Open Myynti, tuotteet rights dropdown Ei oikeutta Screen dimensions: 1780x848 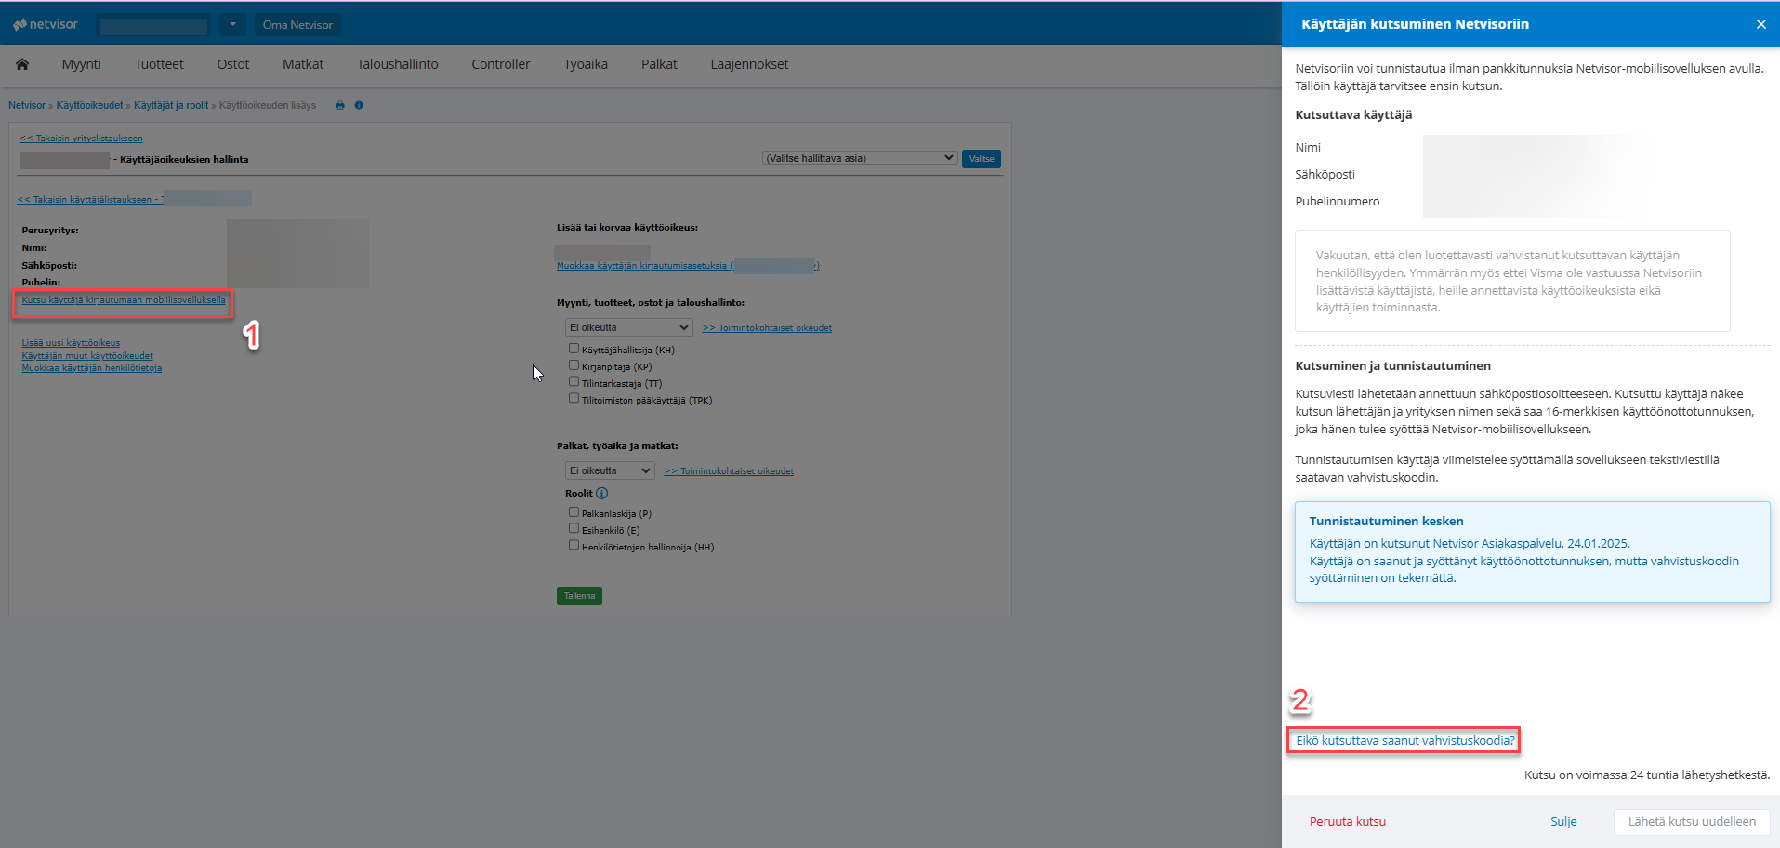(x=629, y=327)
